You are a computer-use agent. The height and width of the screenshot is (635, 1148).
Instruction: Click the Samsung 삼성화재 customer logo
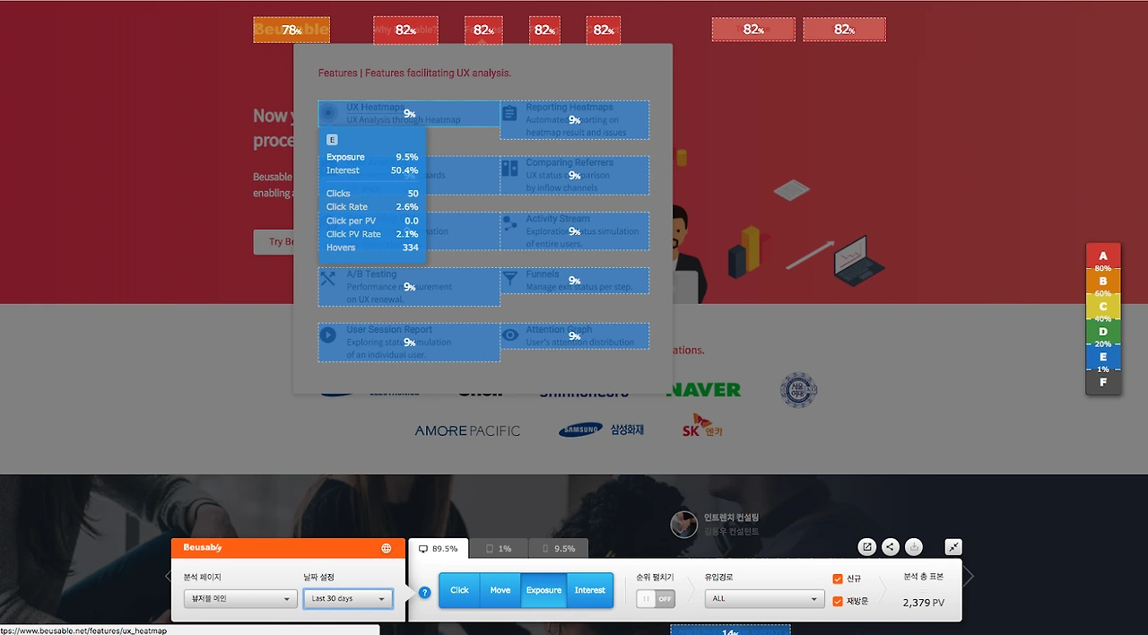[x=601, y=431]
